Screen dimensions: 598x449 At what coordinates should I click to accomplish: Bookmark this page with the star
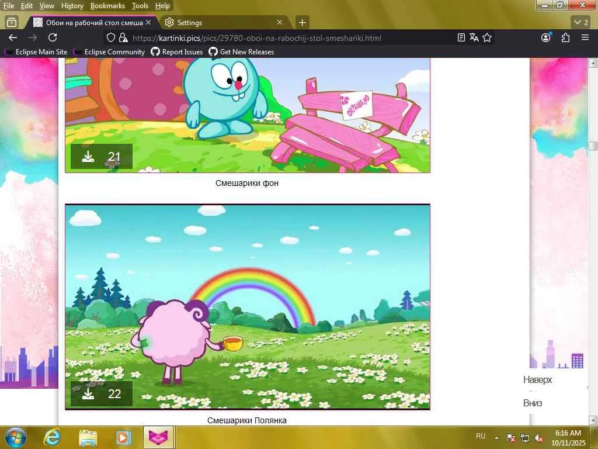tap(487, 37)
